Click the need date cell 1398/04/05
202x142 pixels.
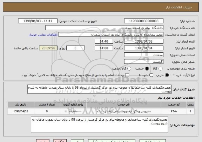21,111
